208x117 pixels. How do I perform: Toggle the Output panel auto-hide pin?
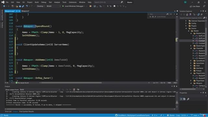click(174, 86)
